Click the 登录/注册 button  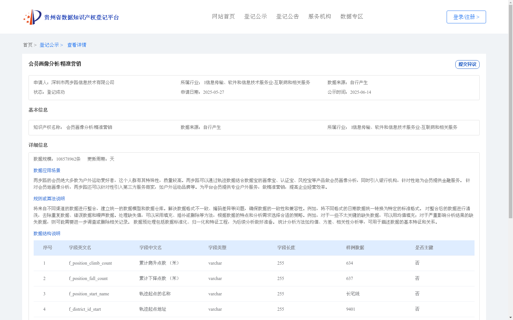tap(466, 17)
